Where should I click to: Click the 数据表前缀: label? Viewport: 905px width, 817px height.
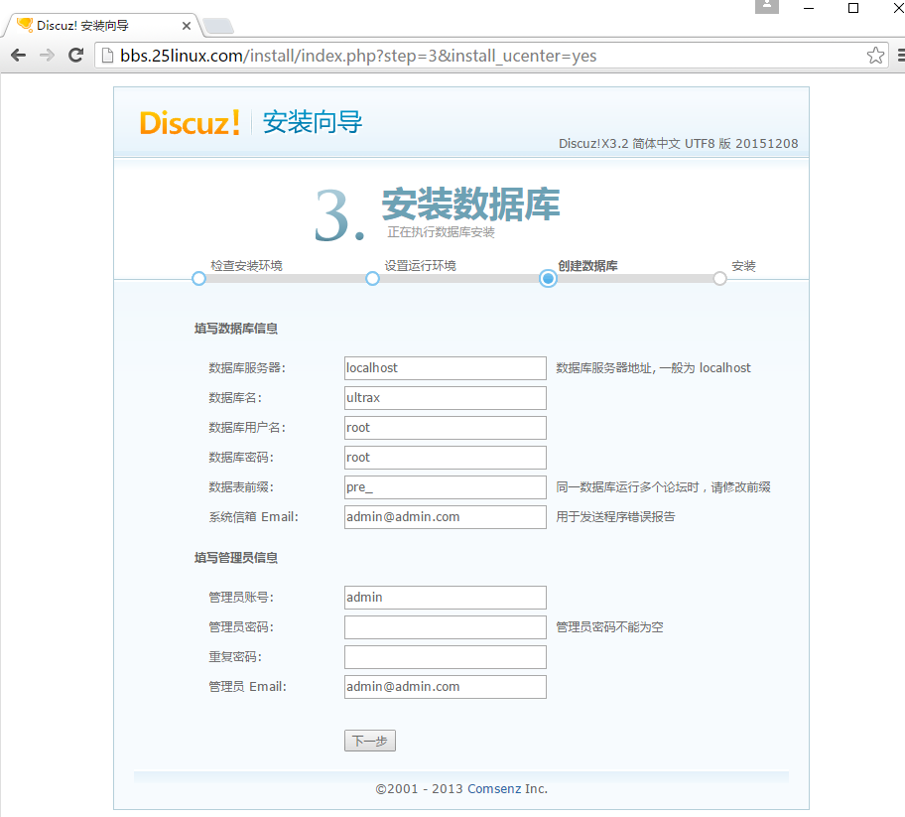point(241,487)
